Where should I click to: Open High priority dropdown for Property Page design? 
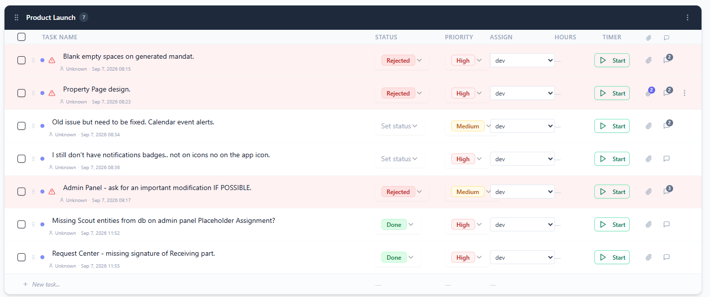pyautogui.click(x=467, y=93)
